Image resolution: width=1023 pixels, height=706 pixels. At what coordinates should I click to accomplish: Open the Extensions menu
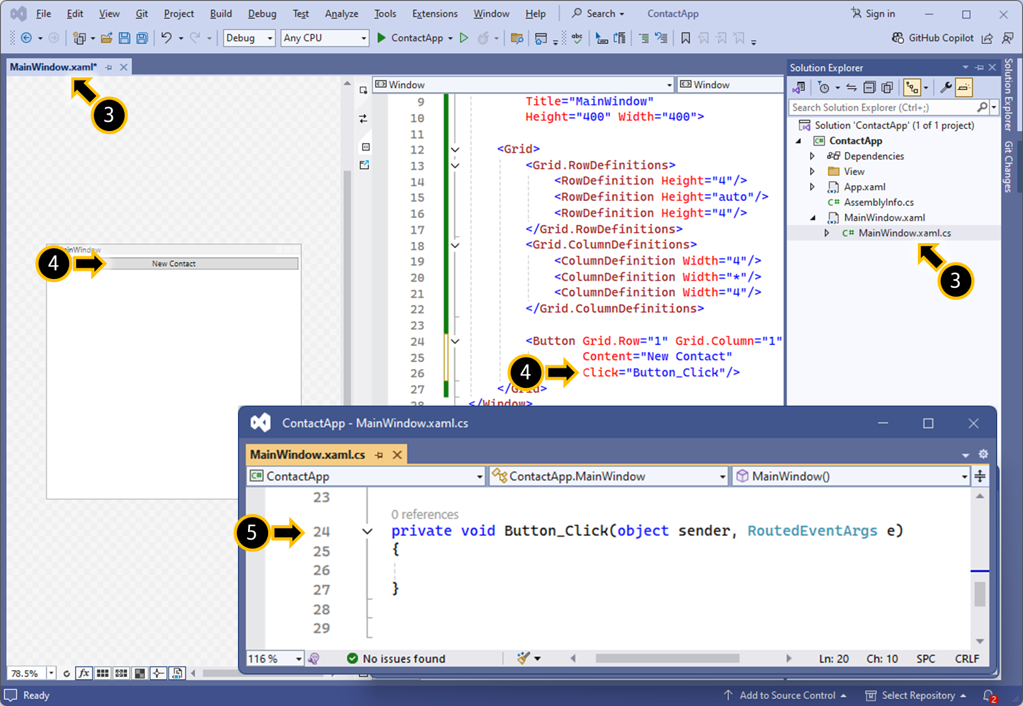point(435,13)
